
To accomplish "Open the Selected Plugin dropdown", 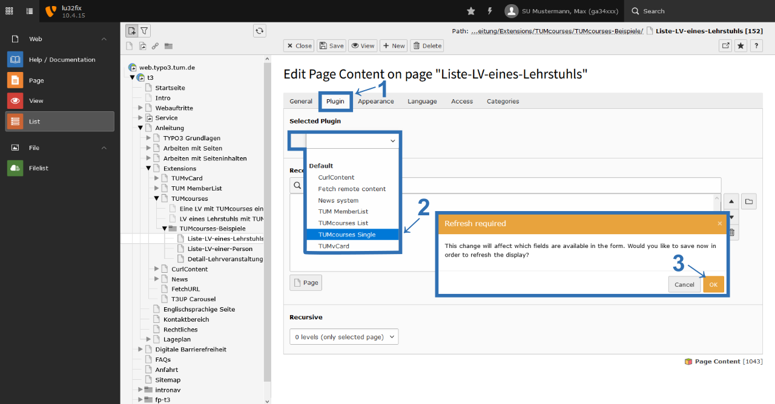I will [x=352, y=141].
